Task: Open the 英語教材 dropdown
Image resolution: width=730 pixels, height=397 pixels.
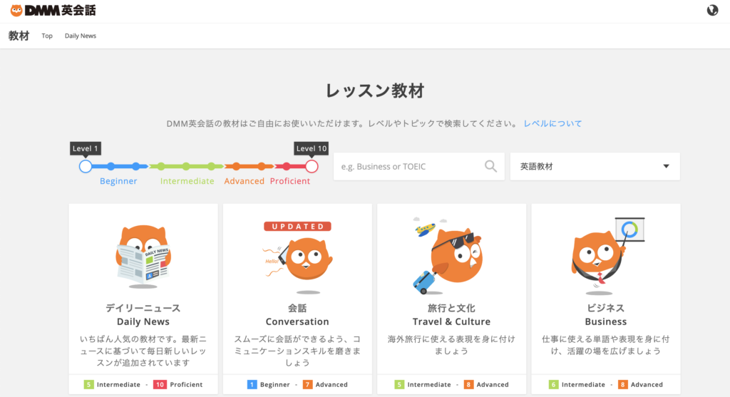Action: click(x=595, y=166)
